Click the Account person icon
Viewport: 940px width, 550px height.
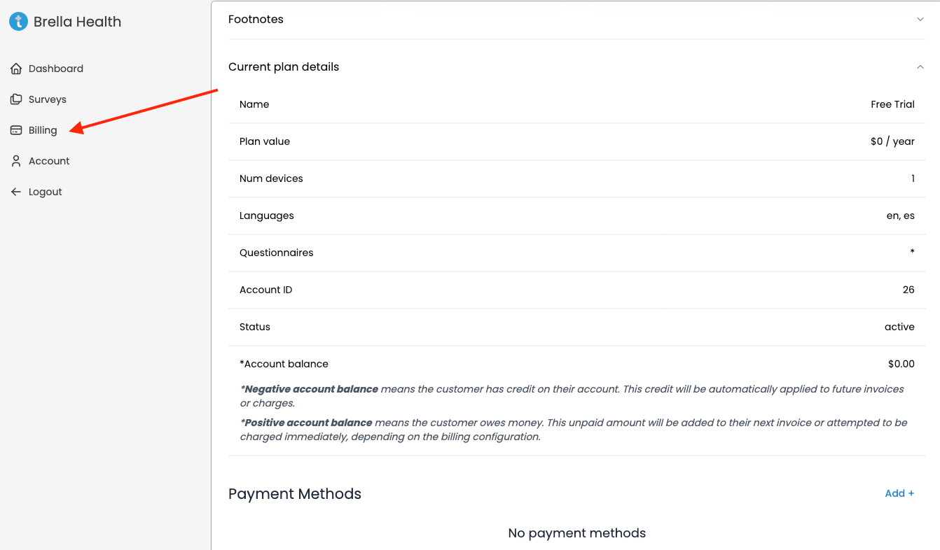click(16, 161)
